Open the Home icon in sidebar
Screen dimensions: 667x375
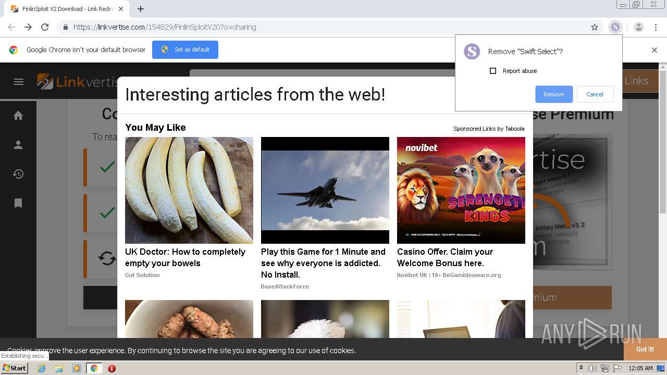click(x=18, y=116)
